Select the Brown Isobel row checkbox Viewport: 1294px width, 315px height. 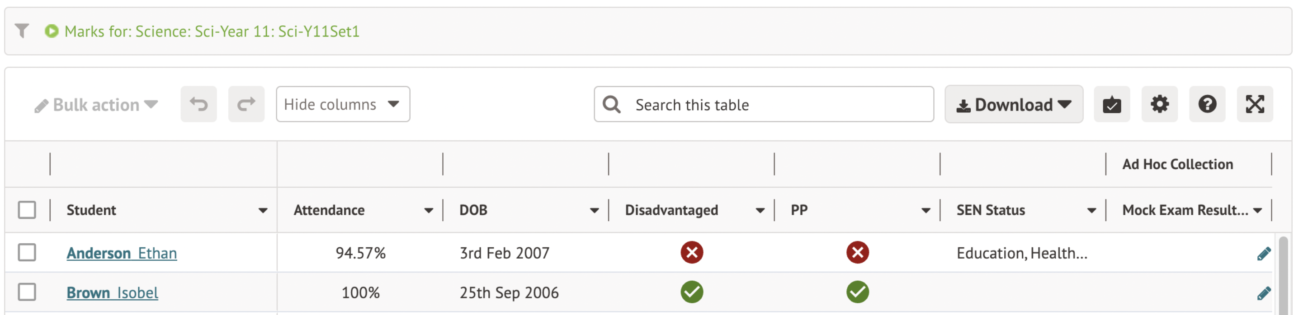(x=27, y=292)
